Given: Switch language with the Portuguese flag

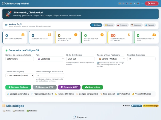Looking at the screenshot, I should (138, 4).
